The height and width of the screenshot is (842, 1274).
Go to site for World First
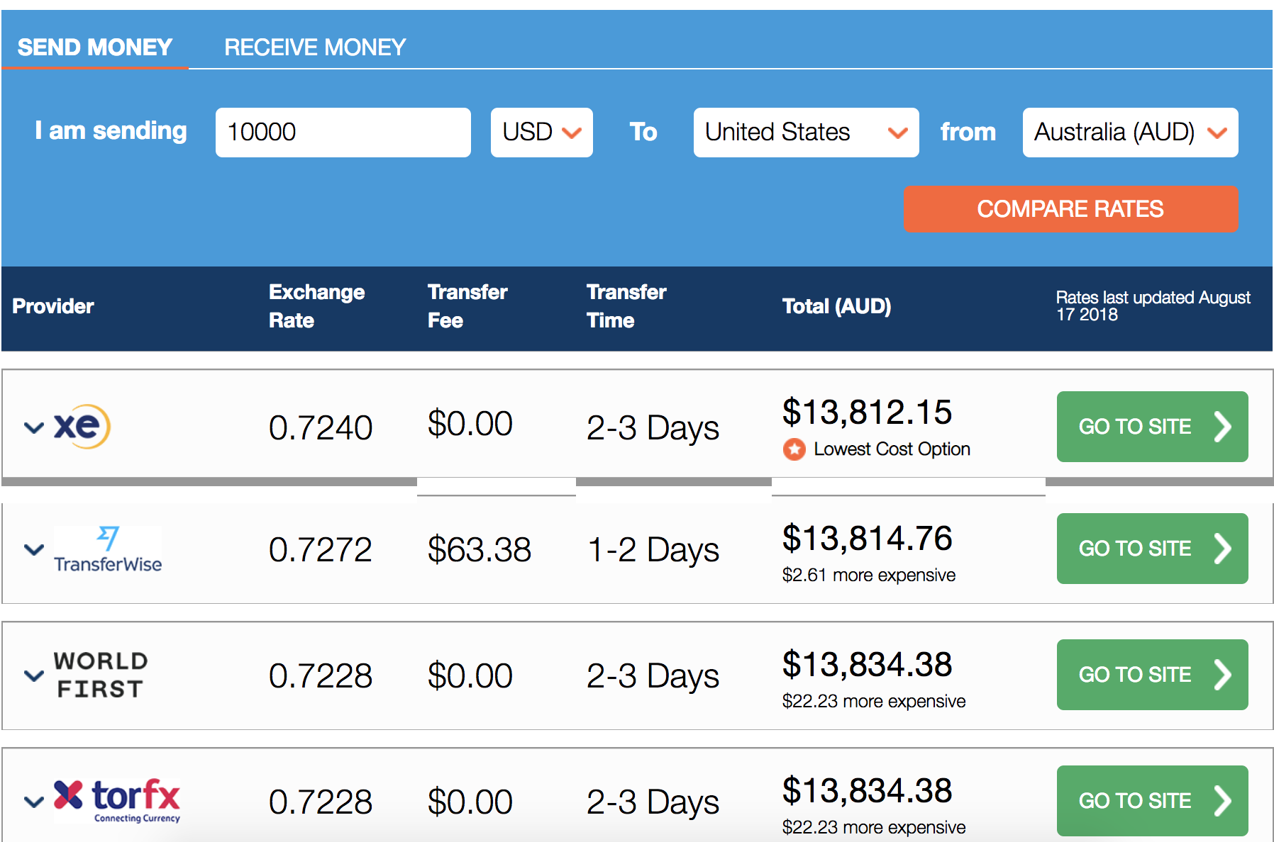click(x=1153, y=675)
